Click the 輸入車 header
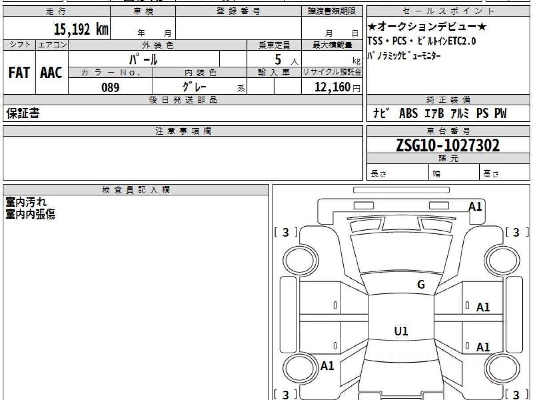The image size is (533, 400). point(274,72)
